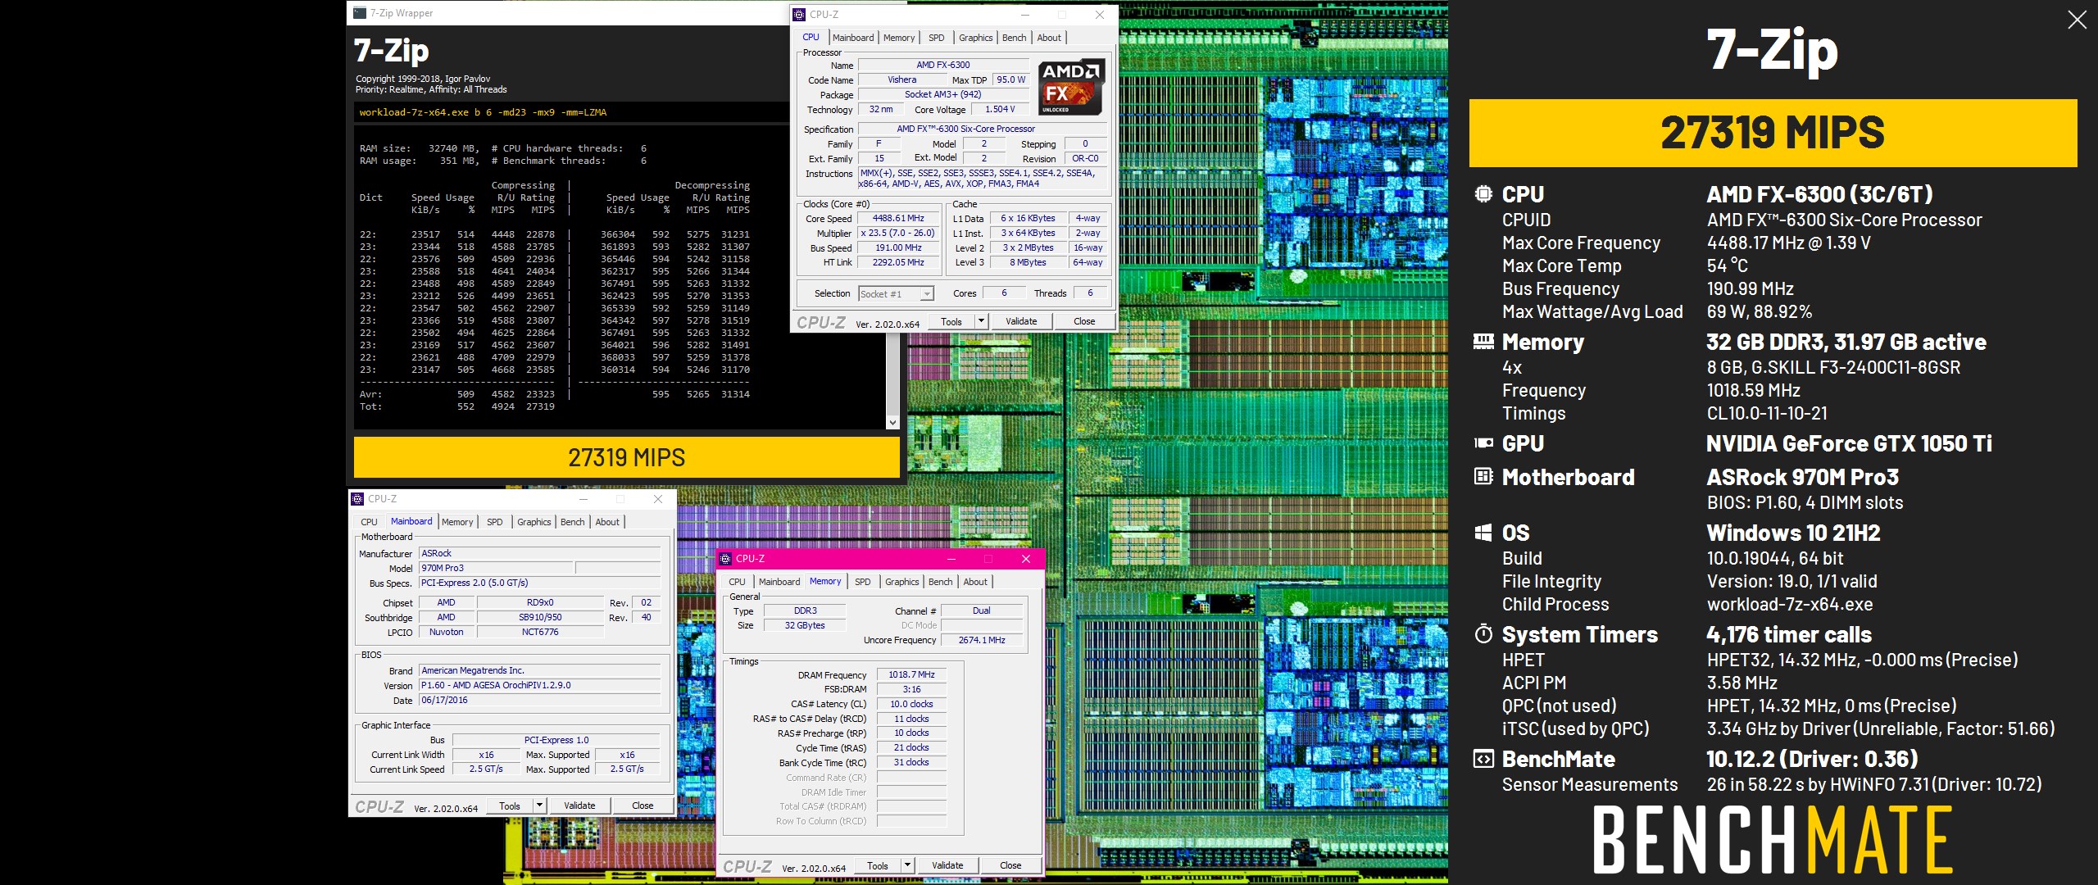The image size is (2098, 885).
Task: Click CPU-Z app icon in the Mainboard window title bar
Action: (x=357, y=498)
